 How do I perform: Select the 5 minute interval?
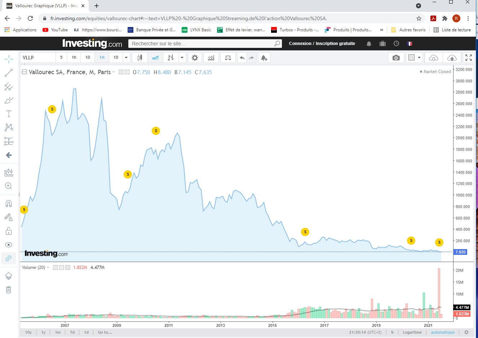pos(61,58)
